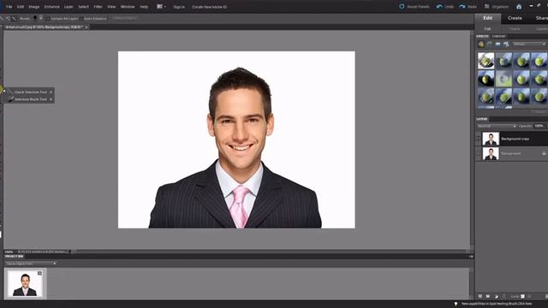Viewport: 548px width, 308px height.
Task: Click the Home welcome screen icon
Action: (x=519, y=7)
